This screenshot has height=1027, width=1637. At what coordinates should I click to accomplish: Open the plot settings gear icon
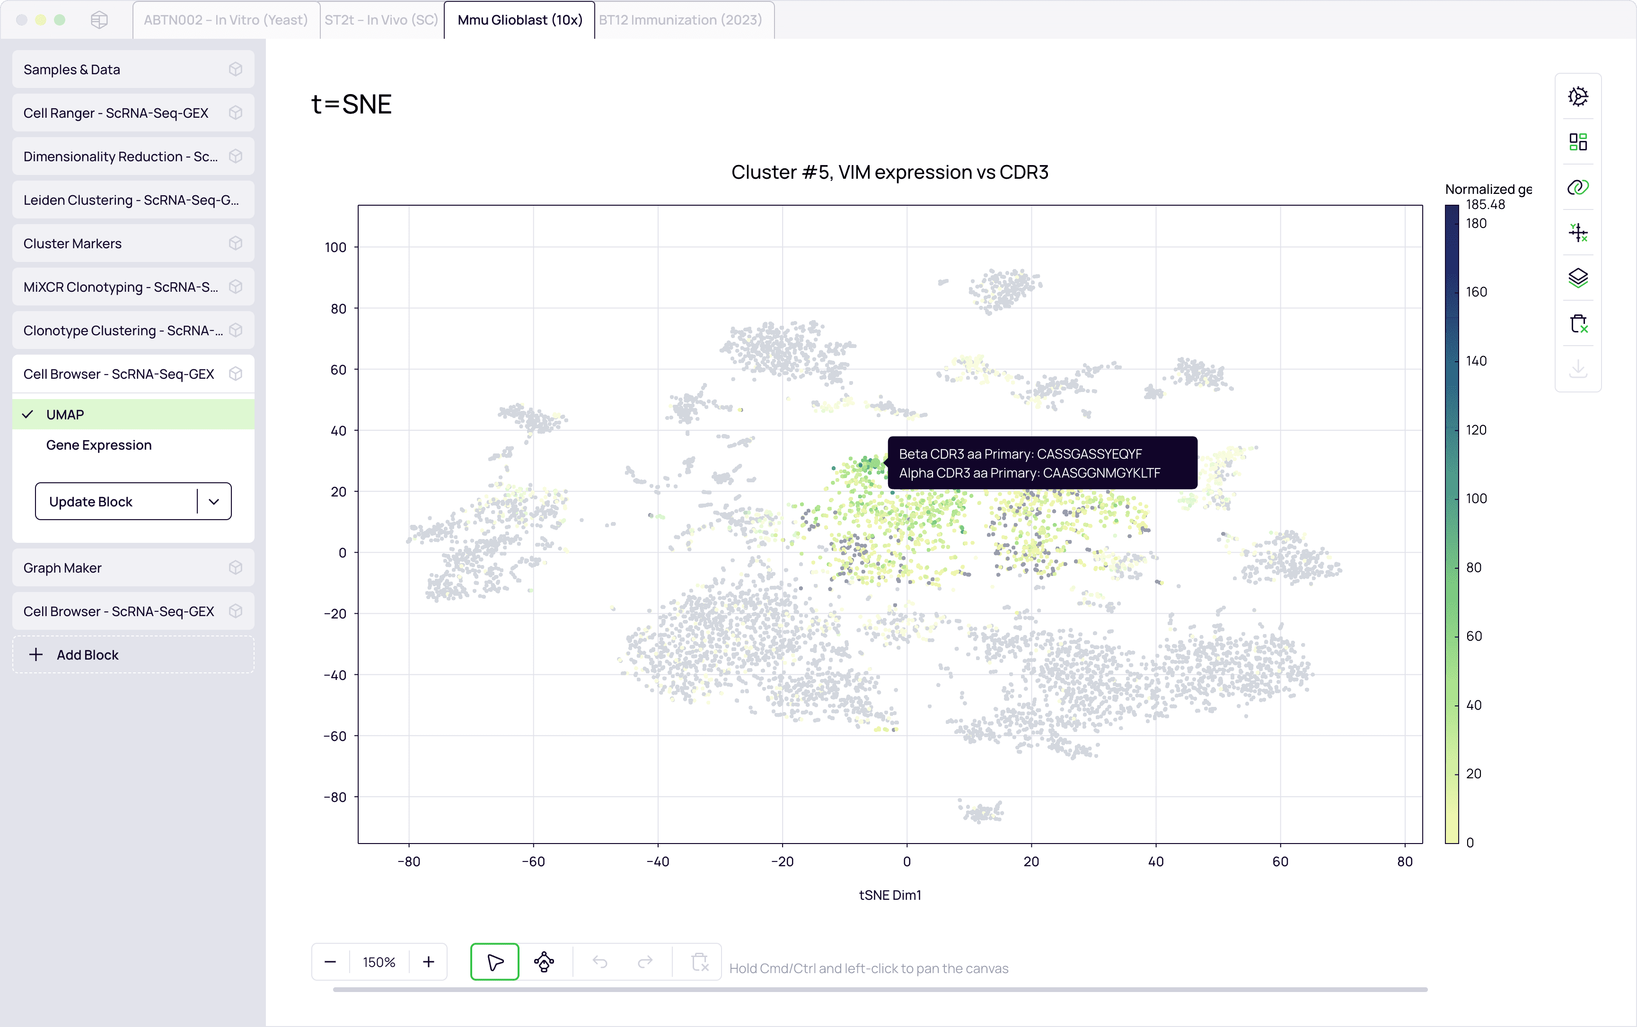1577,97
